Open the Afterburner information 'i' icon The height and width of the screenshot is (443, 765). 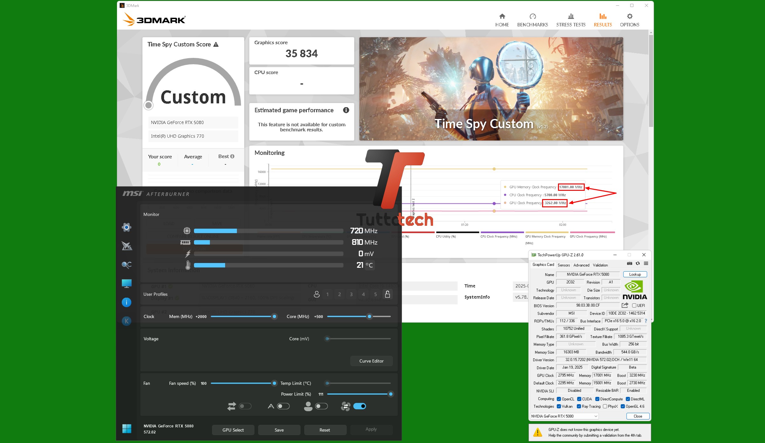[x=127, y=302]
